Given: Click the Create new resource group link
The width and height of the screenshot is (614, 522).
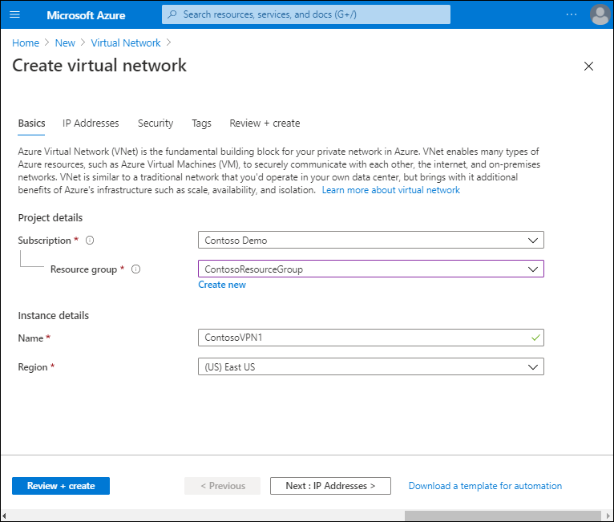Looking at the screenshot, I should point(222,285).
